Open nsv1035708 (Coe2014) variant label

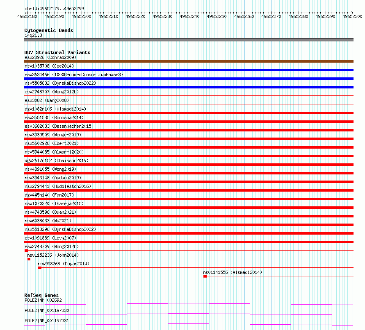pyautogui.click(x=49, y=66)
